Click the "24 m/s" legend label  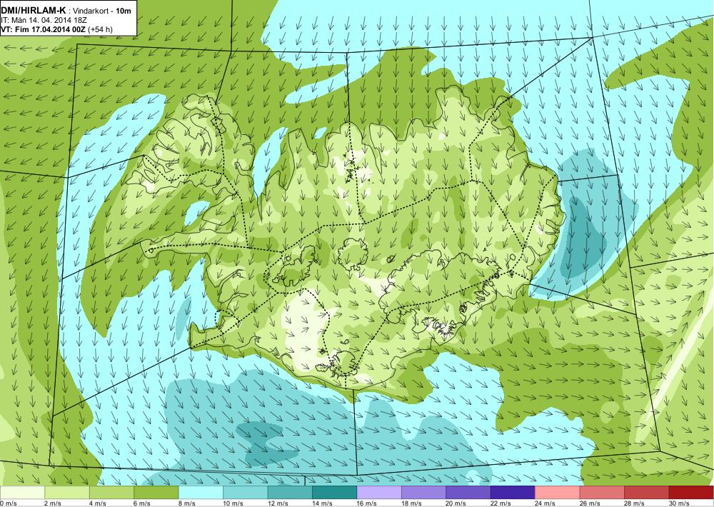(545, 503)
